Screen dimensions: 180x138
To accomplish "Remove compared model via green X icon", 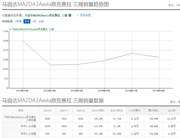I will (70, 15).
